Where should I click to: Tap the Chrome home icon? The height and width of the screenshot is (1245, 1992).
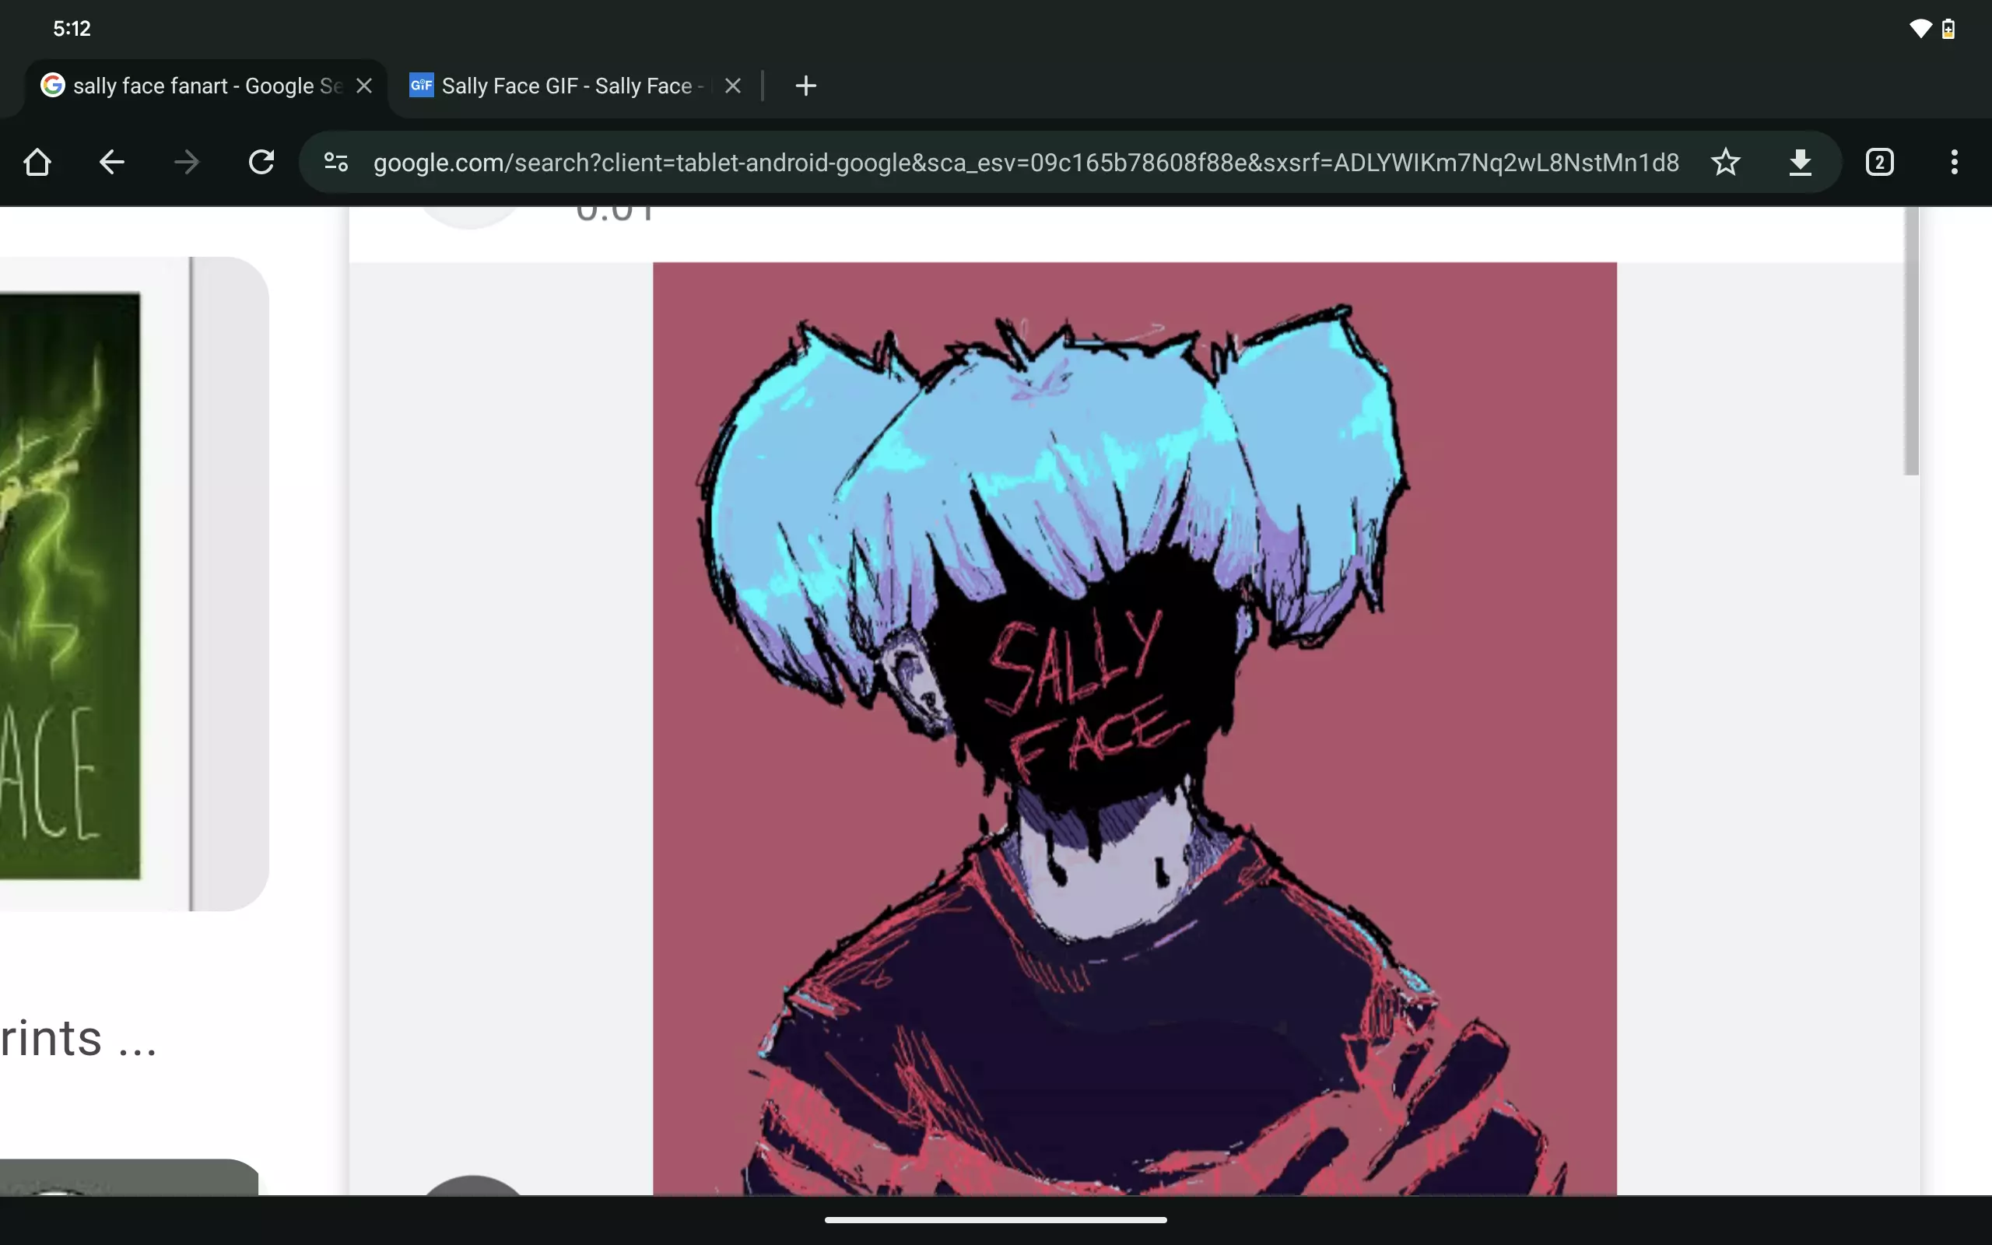coord(37,162)
